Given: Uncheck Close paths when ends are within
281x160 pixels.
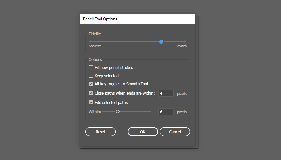Looking at the screenshot, I should point(91,93).
